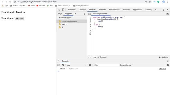Image resolution: width=170 pixels, height=95 pixels.
Task: Click the address bar URL field
Action: [x=82, y=2]
